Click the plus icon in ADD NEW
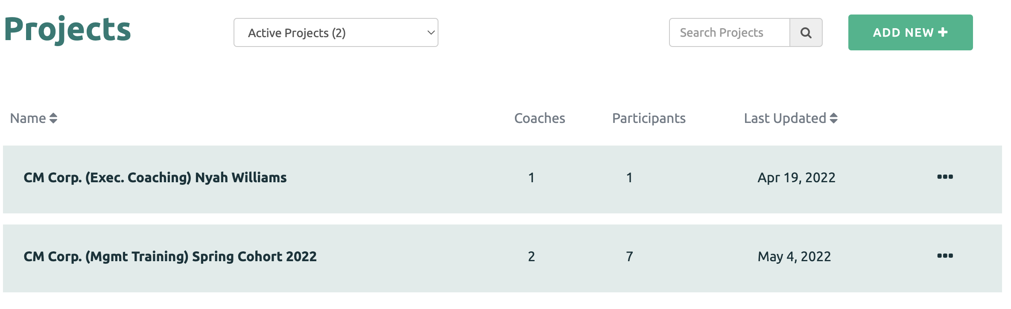Screen dimensions: 1011x309 pos(943,32)
